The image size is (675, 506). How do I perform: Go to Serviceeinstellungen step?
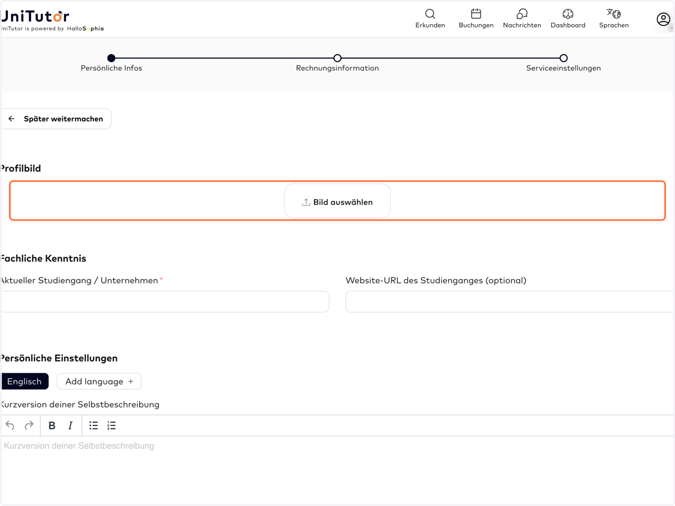click(x=564, y=58)
